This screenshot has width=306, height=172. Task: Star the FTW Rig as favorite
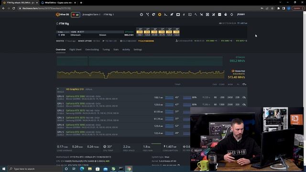(x=57, y=23)
